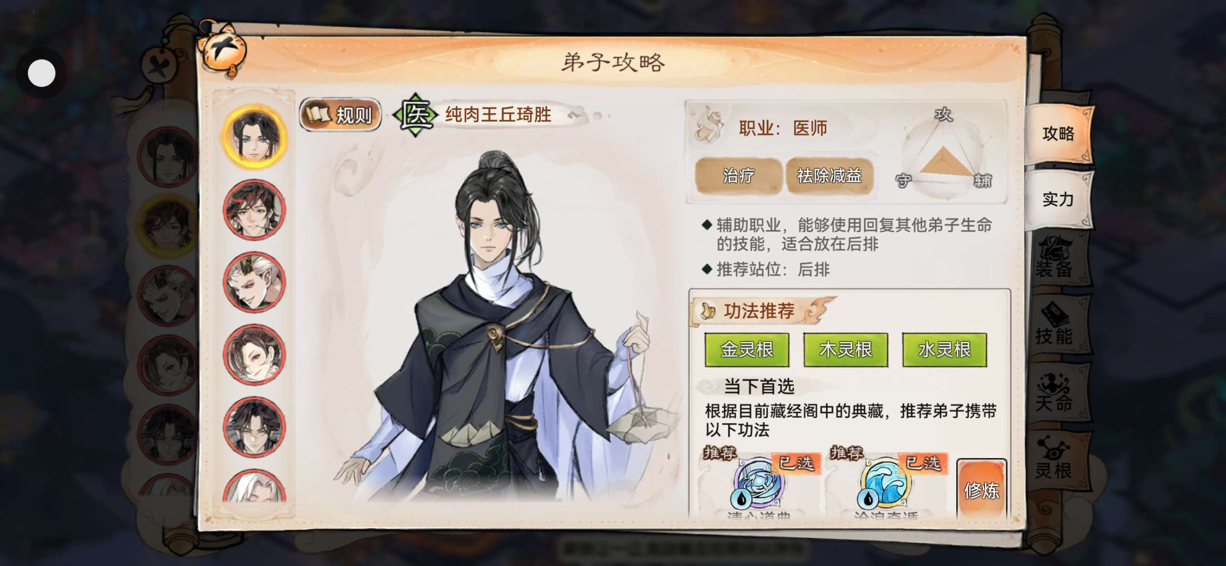Image resolution: width=1226 pixels, height=566 pixels.
Task: Open the 天命 destiny side tab
Action: tap(1054, 392)
